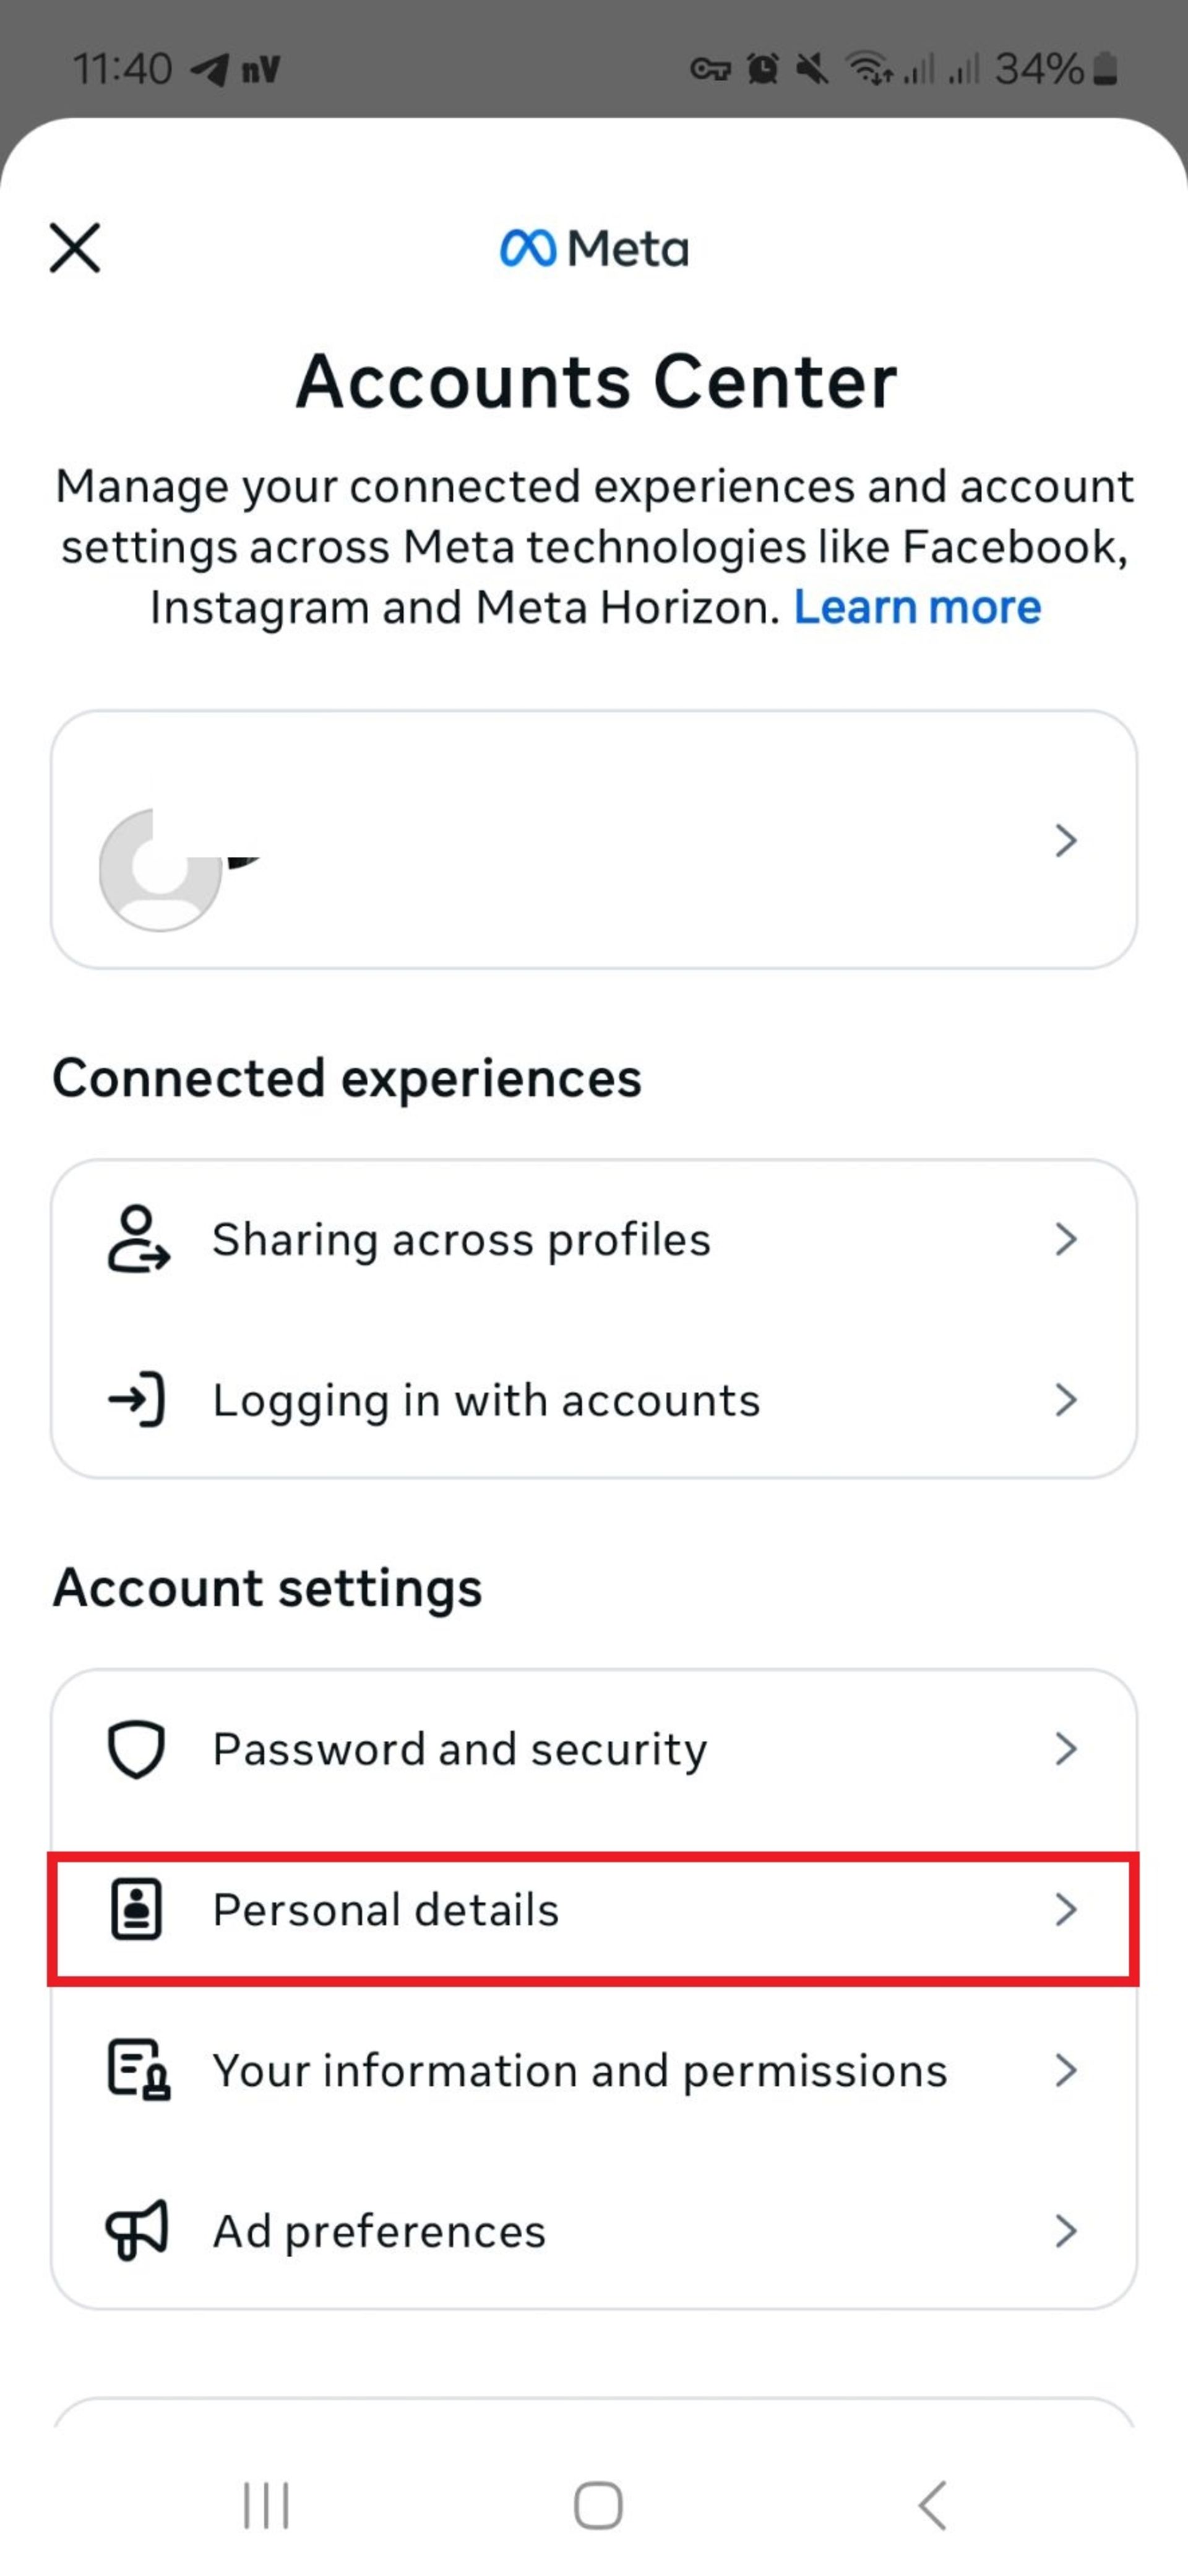
Task: Open Your information and permissions
Action: [x=593, y=2070]
